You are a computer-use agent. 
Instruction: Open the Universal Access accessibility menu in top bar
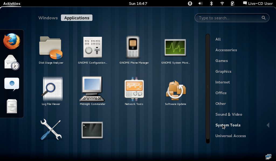[x=190, y=3]
